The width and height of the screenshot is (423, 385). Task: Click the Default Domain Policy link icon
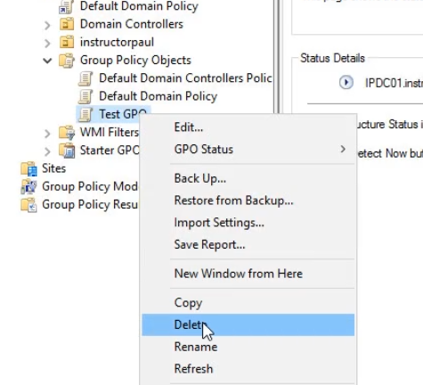point(66,7)
